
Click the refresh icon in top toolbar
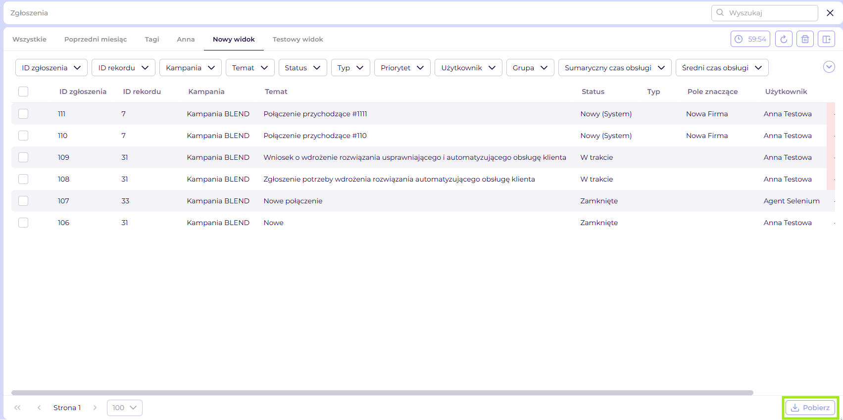click(784, 39)
